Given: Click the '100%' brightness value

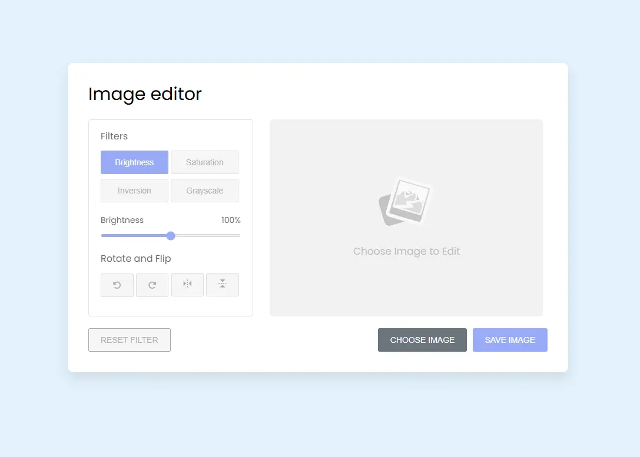Looking at the screenshot, I should pyautogui.click(x=231, y=220).
